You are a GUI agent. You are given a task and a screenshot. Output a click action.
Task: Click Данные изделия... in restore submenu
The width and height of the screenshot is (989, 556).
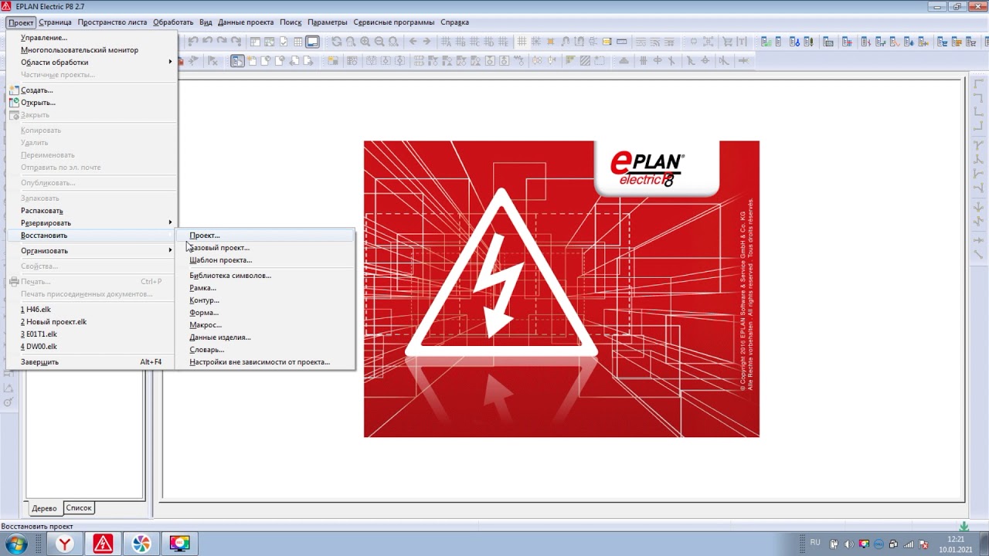[x=220, y=337]
